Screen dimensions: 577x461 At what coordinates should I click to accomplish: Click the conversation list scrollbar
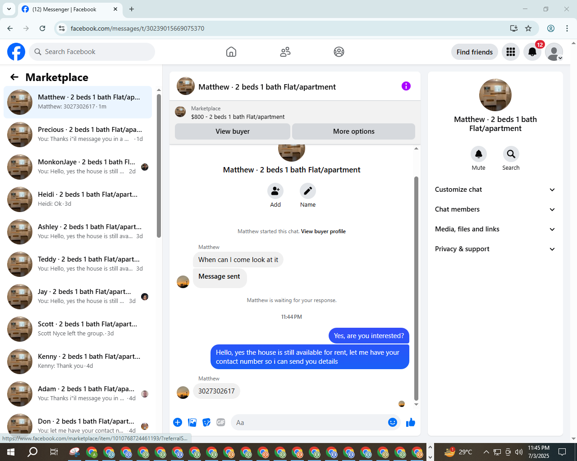(x=159, y=166)
